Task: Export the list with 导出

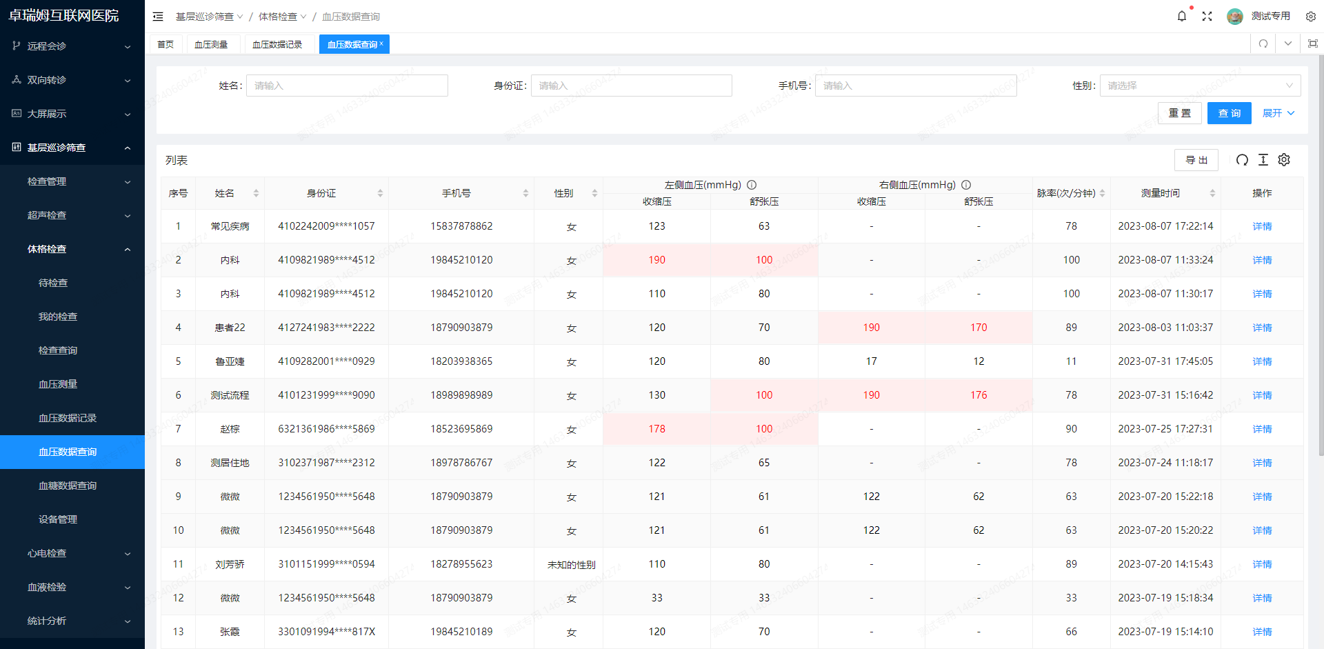Action: (1196, 160)
